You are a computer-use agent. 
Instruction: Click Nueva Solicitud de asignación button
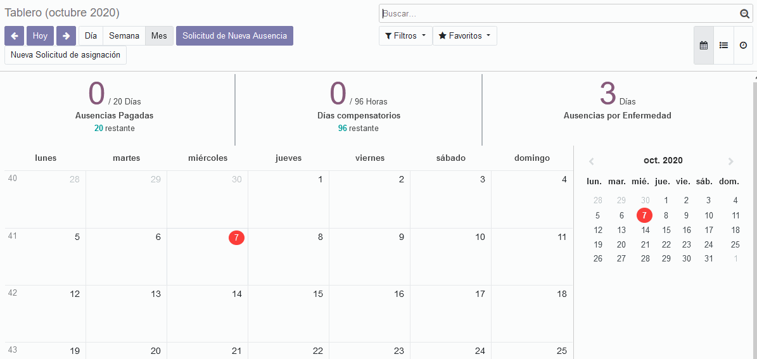point(65,55)
